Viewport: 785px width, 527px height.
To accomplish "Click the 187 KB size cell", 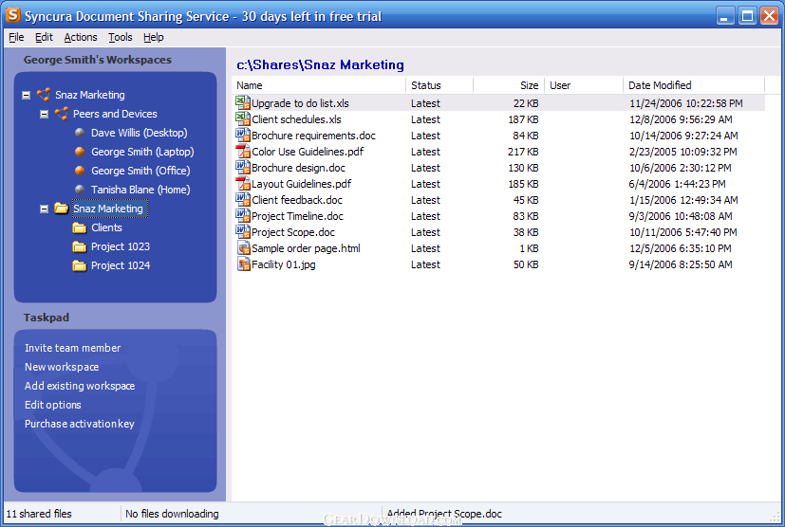I will 523,119.
